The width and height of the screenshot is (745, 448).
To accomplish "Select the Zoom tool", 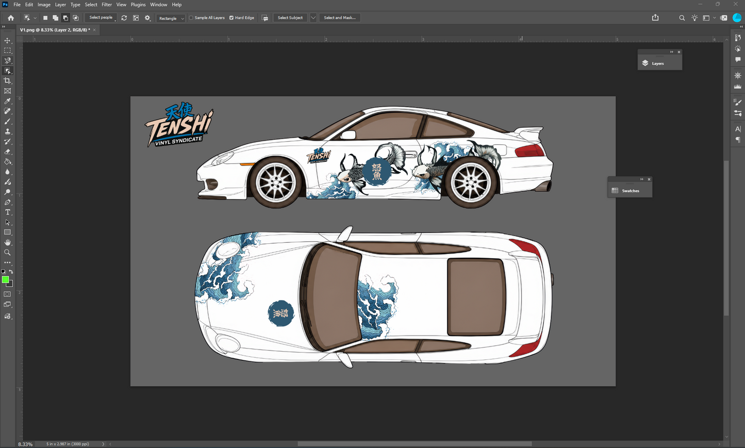I will click(x=7, y=253).
